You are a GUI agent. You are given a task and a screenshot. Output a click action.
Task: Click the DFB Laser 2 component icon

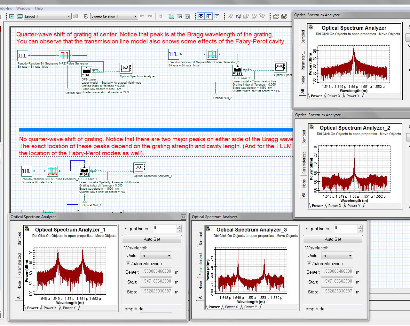pos(237,70)
